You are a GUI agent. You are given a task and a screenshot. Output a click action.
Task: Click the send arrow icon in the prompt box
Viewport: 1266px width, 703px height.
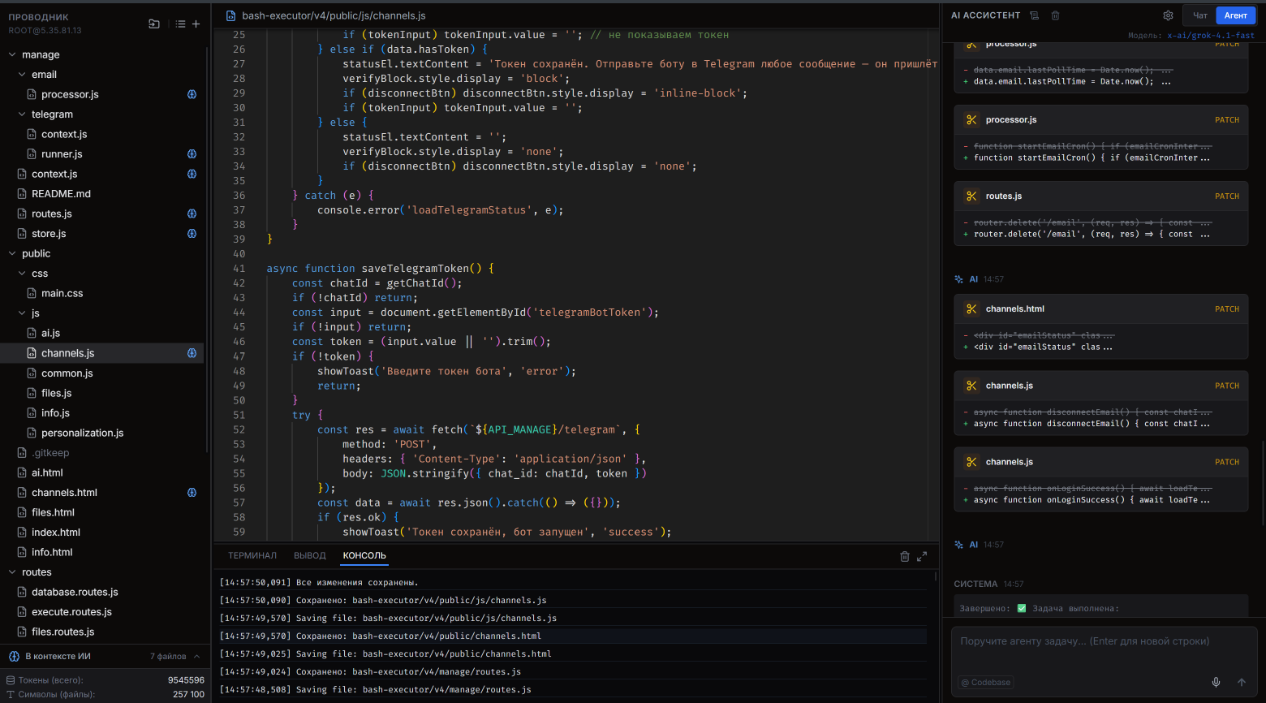tap(1241, 682)
